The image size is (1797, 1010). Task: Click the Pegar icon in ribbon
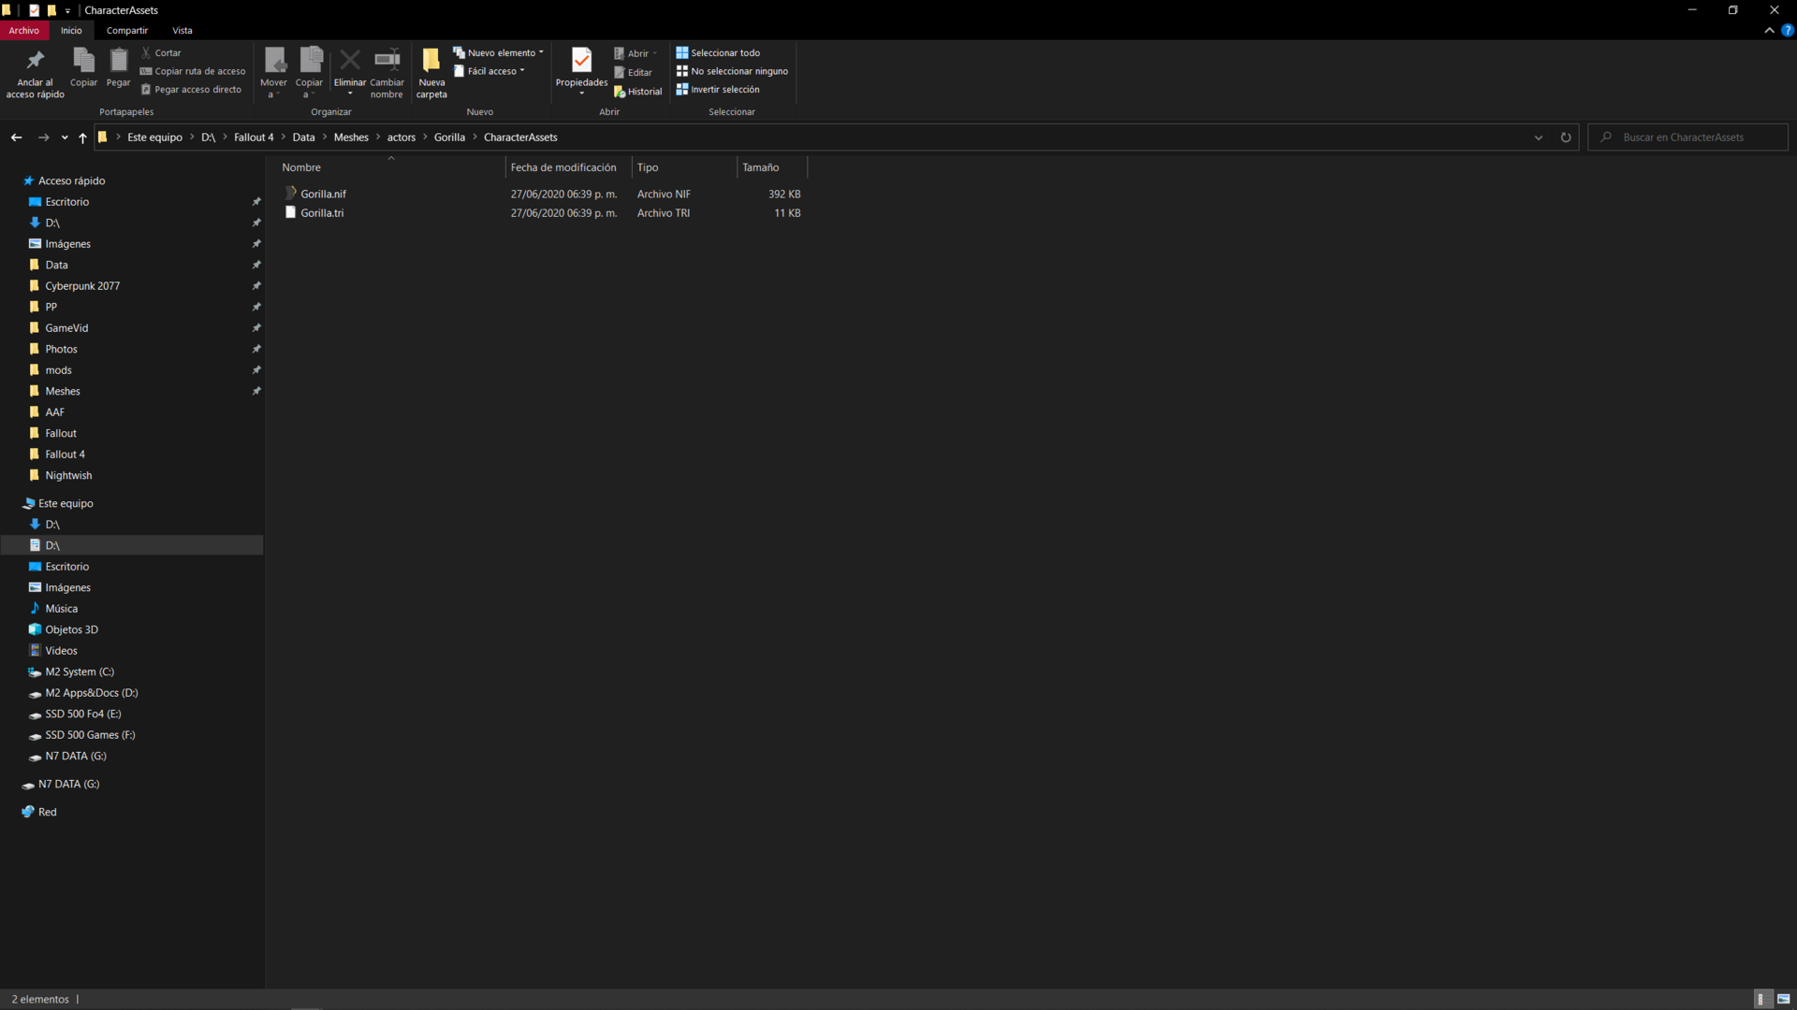119,61
